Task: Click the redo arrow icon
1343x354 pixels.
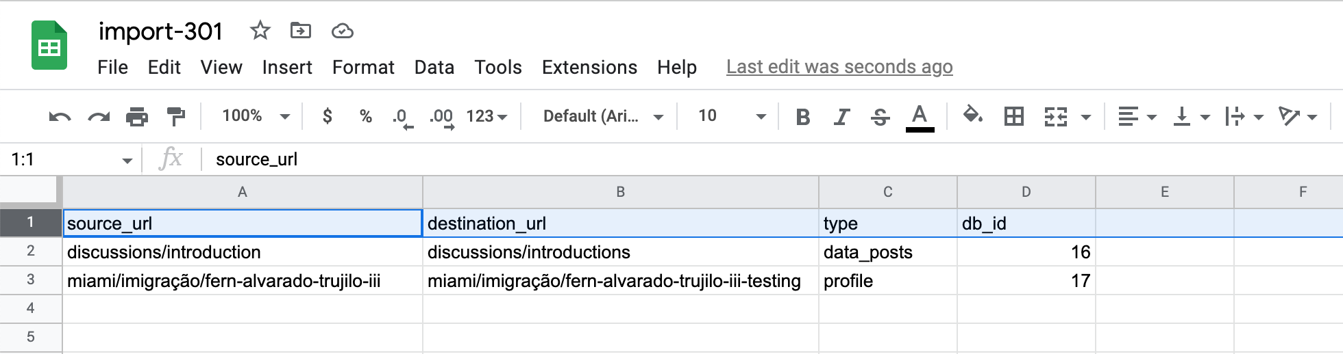Action: click(x=99, y=117)
